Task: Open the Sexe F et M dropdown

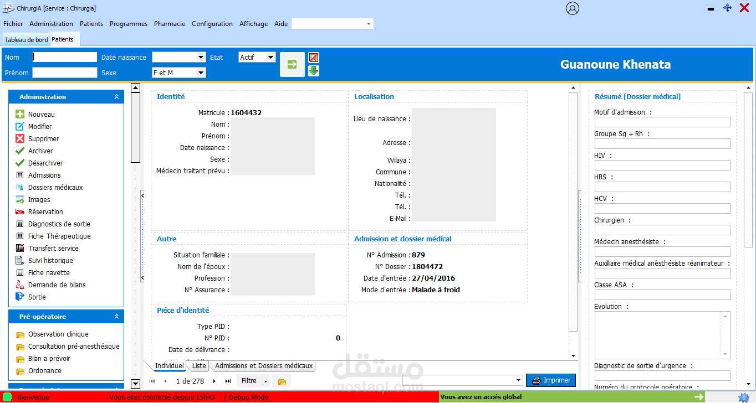Action: pos(201,73)
